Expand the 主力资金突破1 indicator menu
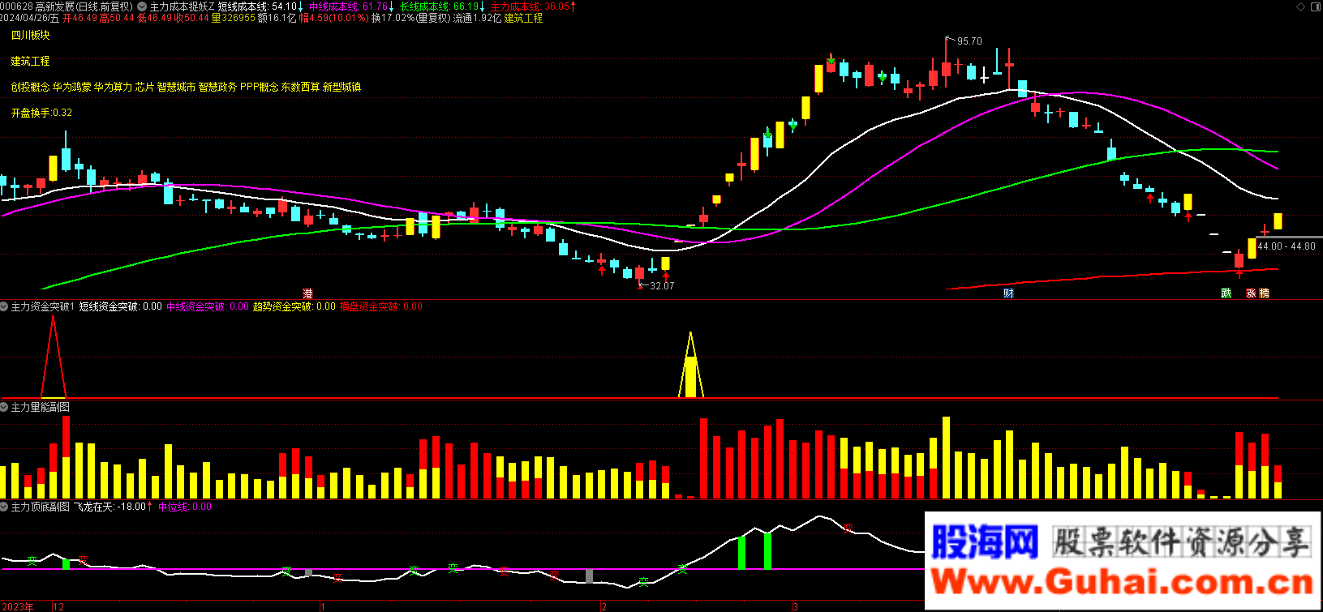Viewport: 1323px width, 612px height. [4, 306]
